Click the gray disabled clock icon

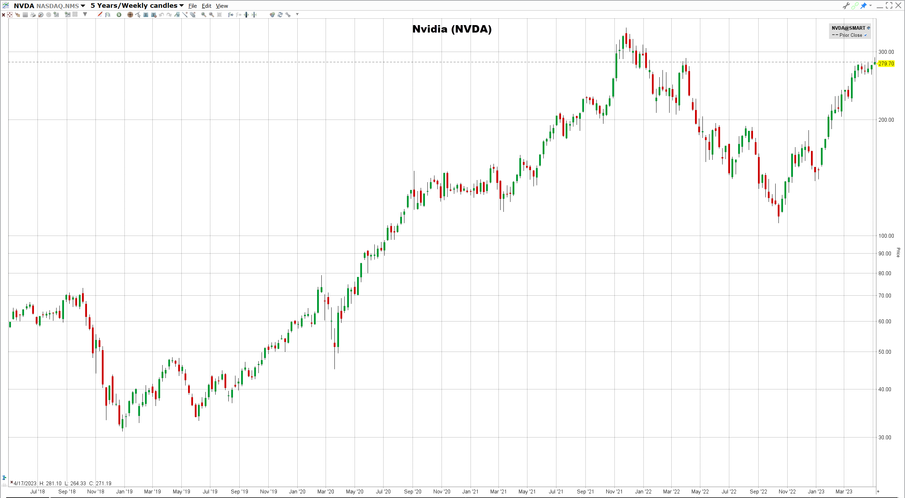pos(48,15)
